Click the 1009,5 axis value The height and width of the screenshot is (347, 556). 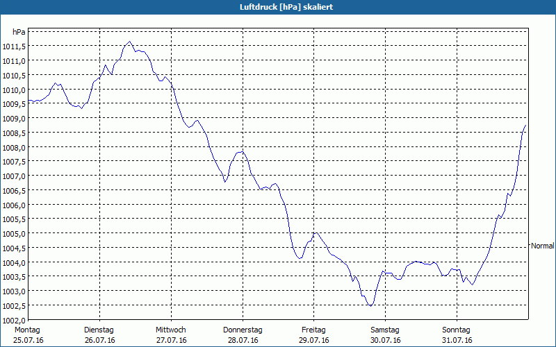click(14, 104)
